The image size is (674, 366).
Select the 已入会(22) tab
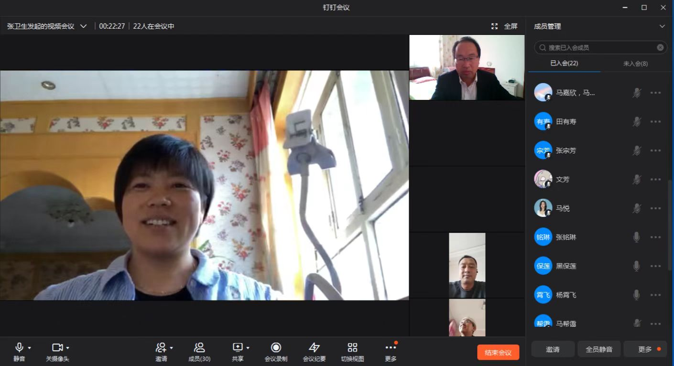[564, 64]
